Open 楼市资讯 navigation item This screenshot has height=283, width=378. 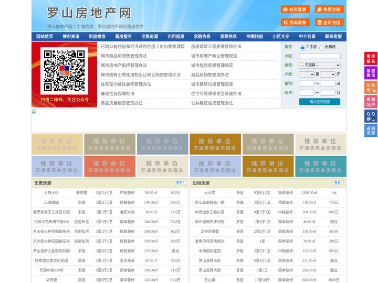click(71, 37)
